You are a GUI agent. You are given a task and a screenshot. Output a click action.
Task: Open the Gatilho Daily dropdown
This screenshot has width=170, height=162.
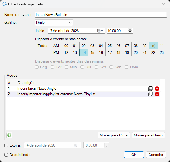pos(54,23)
